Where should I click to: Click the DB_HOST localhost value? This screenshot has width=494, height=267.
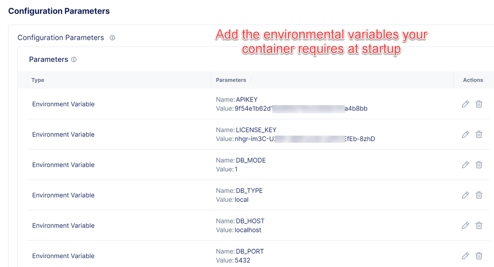tap(248, 230)
